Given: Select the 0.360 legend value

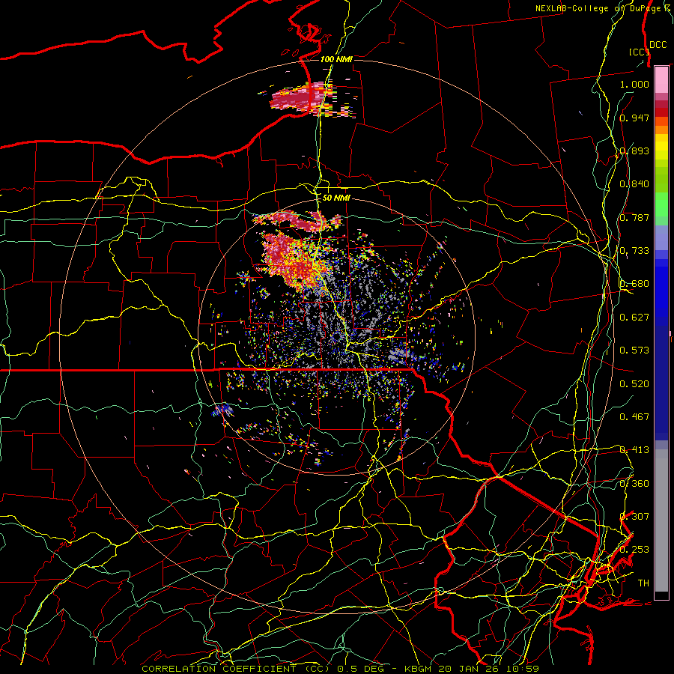Looking at the screenshot, I should [x=634, y=484].
